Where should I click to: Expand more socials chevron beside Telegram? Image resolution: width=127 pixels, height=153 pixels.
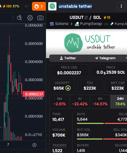click(126, 58)
